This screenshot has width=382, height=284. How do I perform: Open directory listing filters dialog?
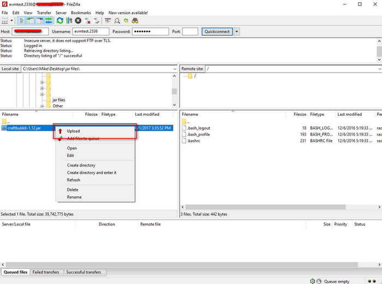pyautogui.click(x=108, y=21)
